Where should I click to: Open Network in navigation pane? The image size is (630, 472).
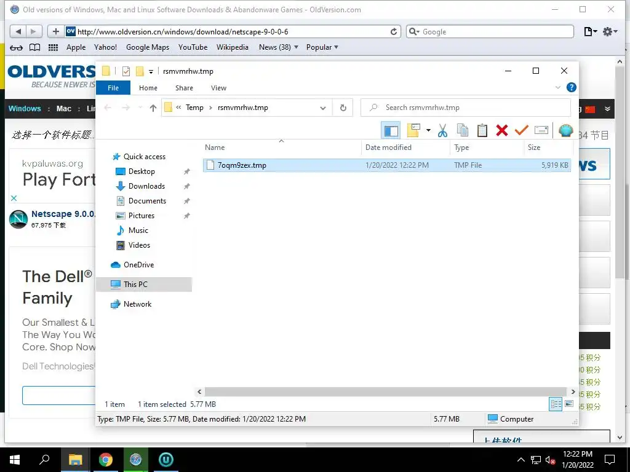coord(131,304)
